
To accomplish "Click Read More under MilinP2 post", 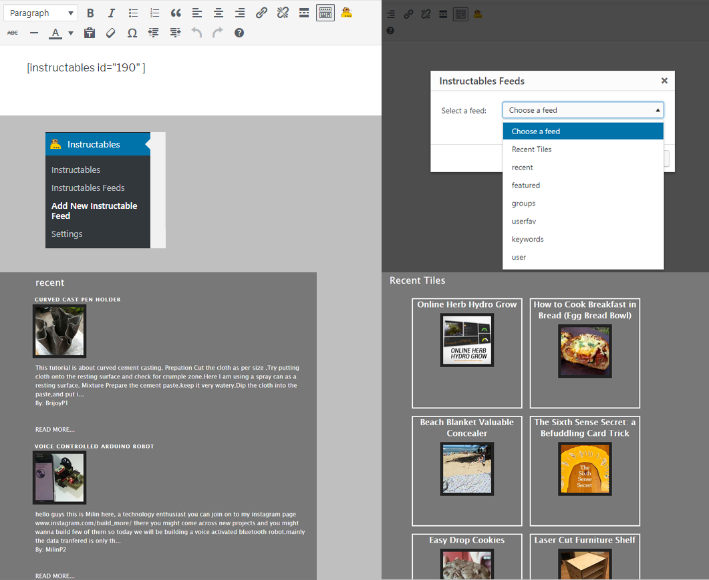I will [55, 576].
